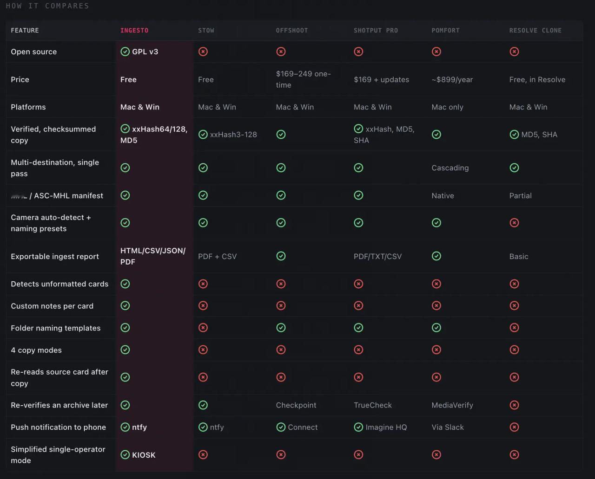The height and width of the screenshot is (479, 595).
Task: Click Re-reads source card check under Ingesto
Action: pyautogui.click(x=125, y=377)
